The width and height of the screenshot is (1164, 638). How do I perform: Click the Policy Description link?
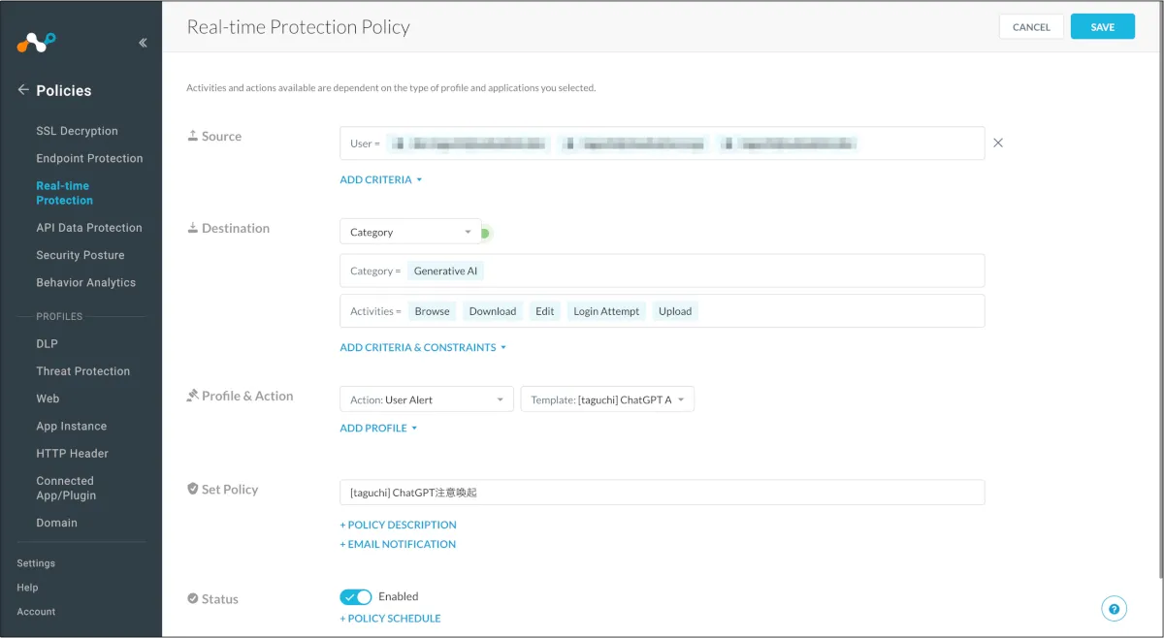tap(398, 525)
